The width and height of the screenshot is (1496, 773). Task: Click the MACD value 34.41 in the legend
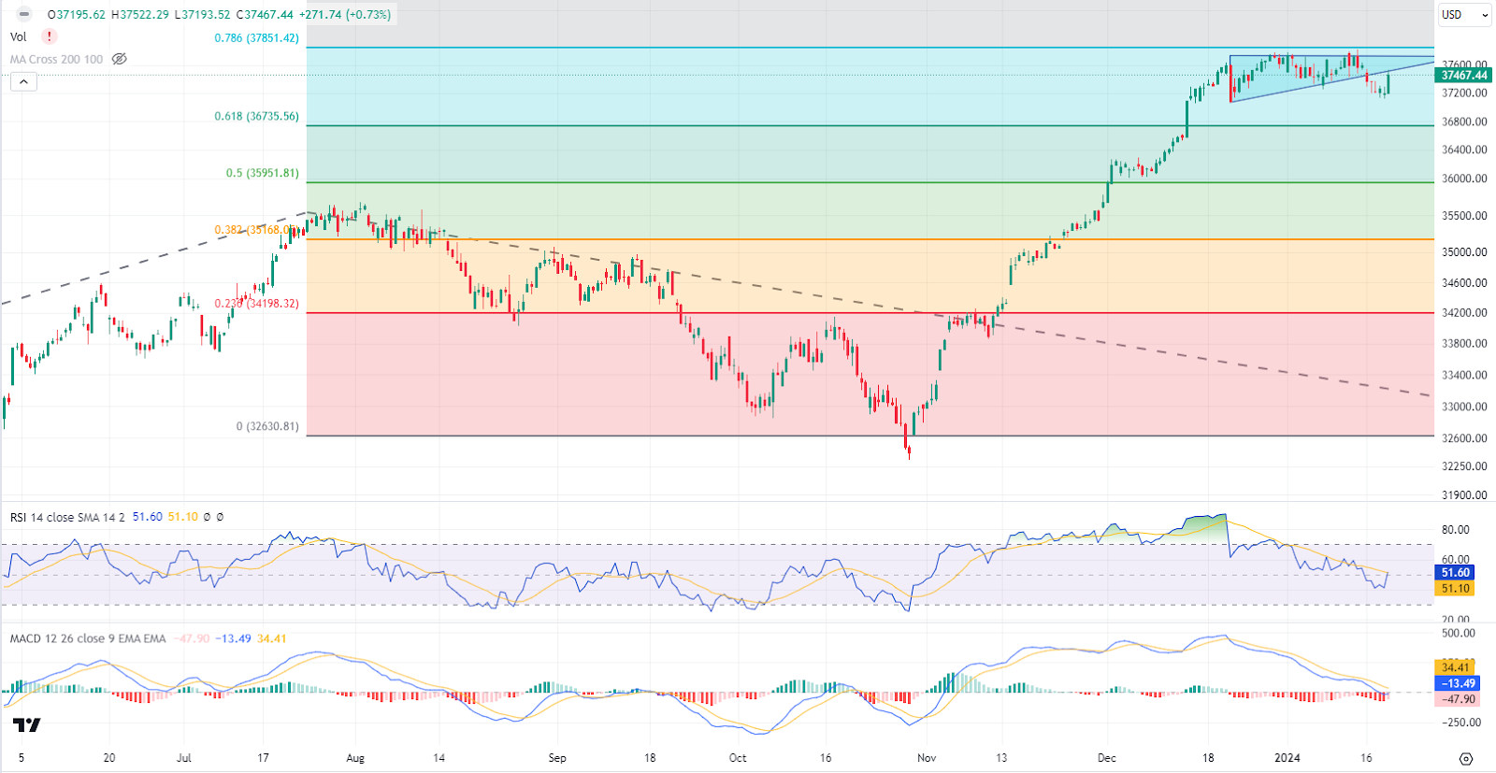272,638
